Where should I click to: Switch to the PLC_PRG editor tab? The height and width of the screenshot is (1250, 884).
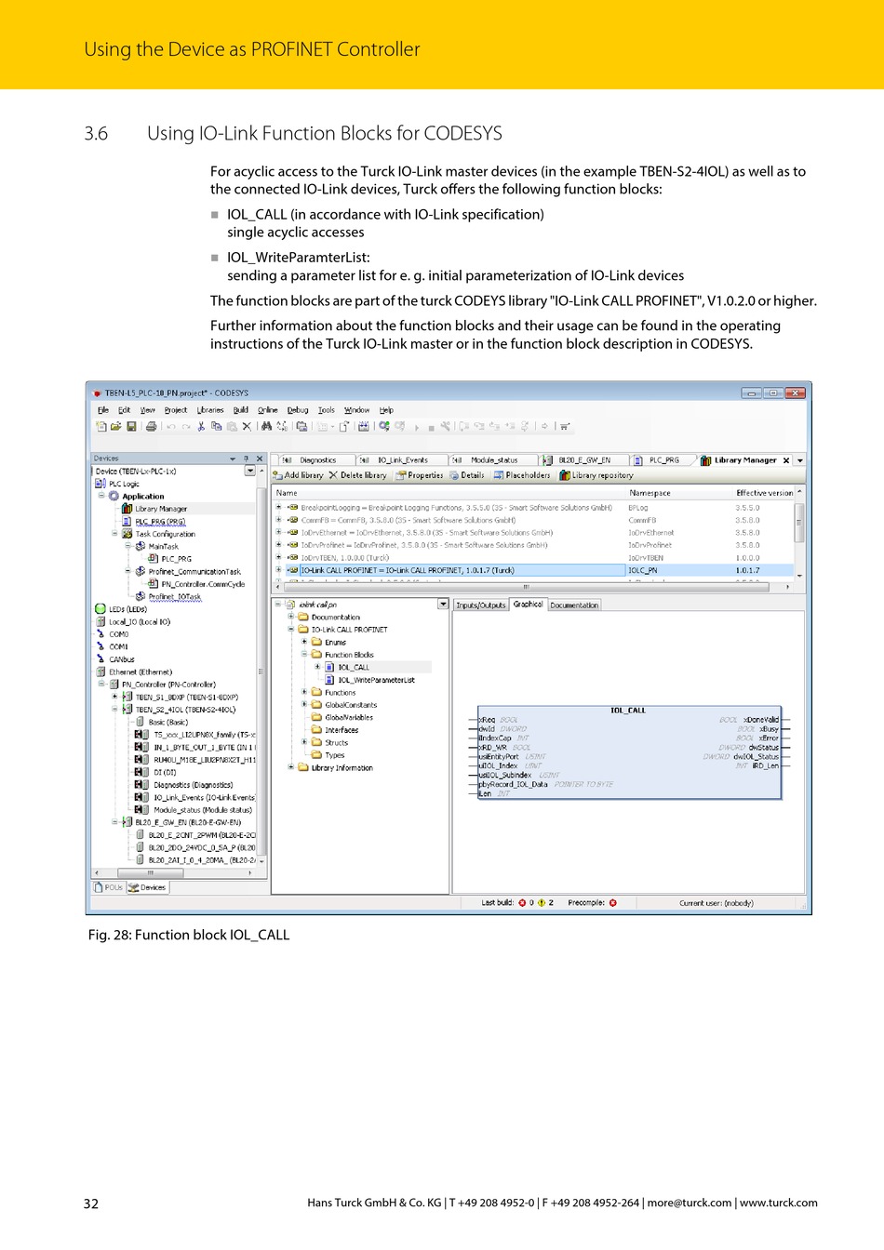662,460
